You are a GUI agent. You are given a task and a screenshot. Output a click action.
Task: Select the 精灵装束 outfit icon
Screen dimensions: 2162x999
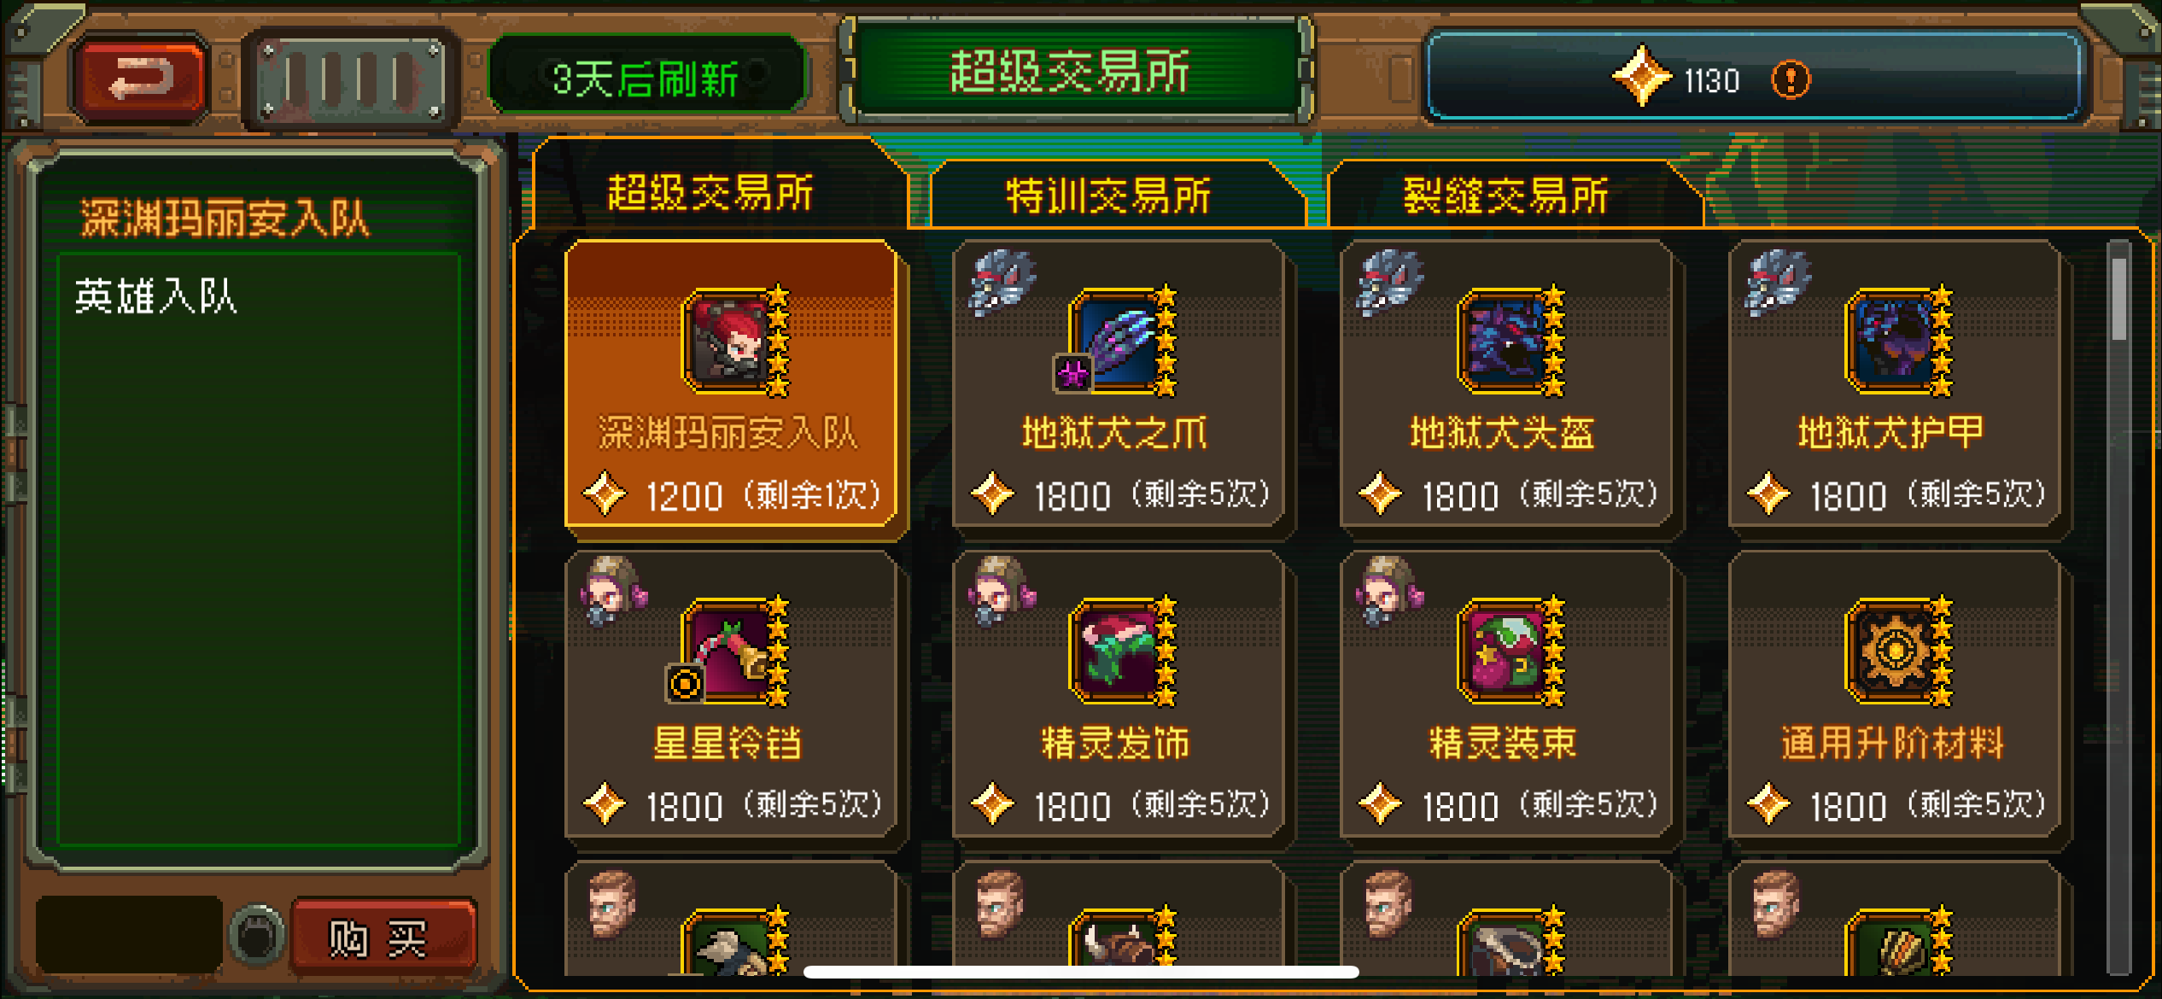point(1505,651)
